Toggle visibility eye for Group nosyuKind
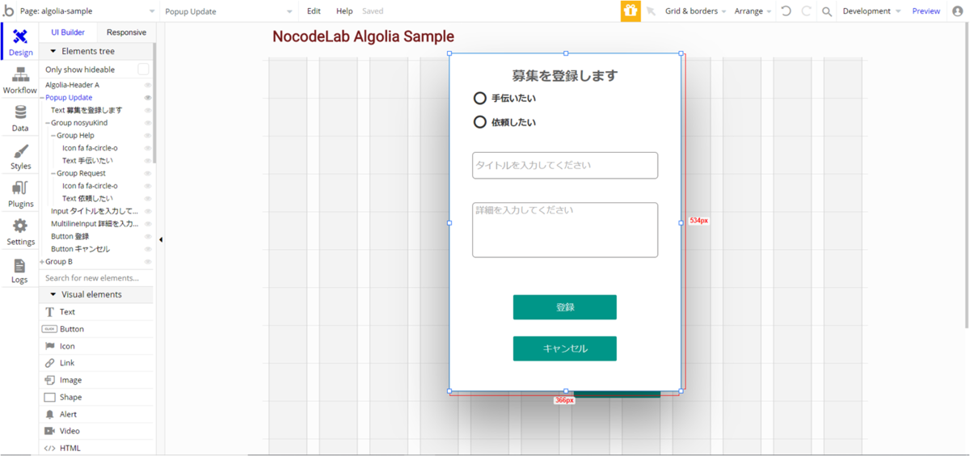 point(147,123)
